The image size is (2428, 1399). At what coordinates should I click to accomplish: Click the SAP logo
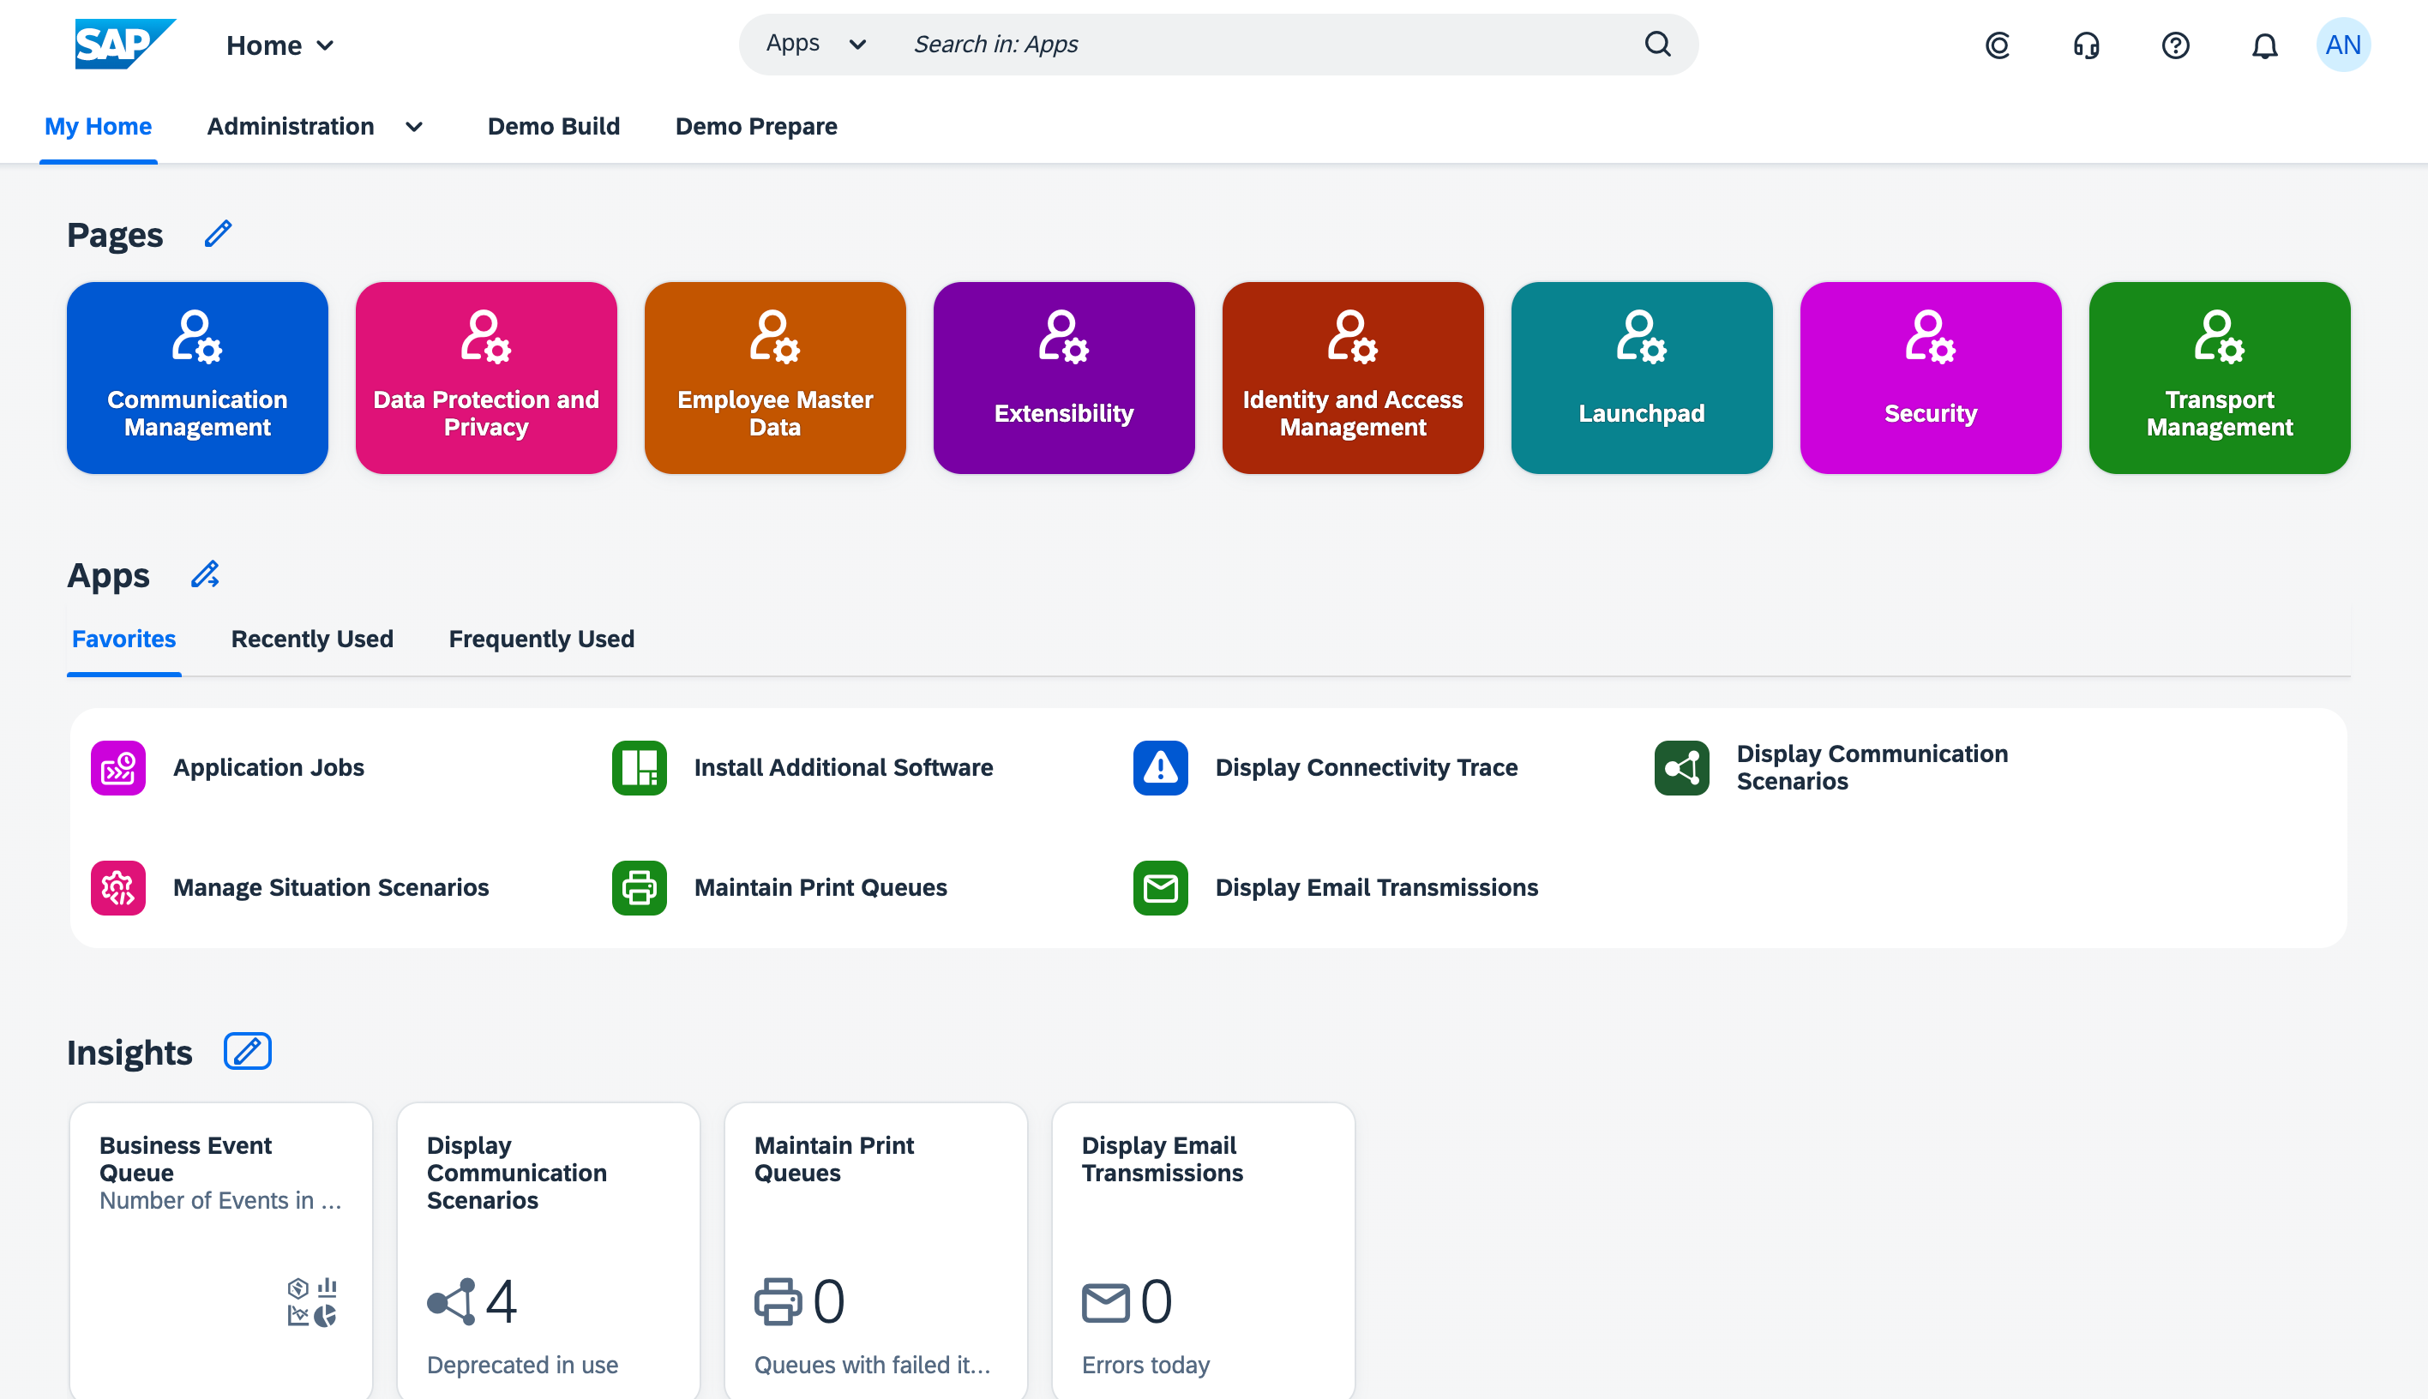click(124, 45)
